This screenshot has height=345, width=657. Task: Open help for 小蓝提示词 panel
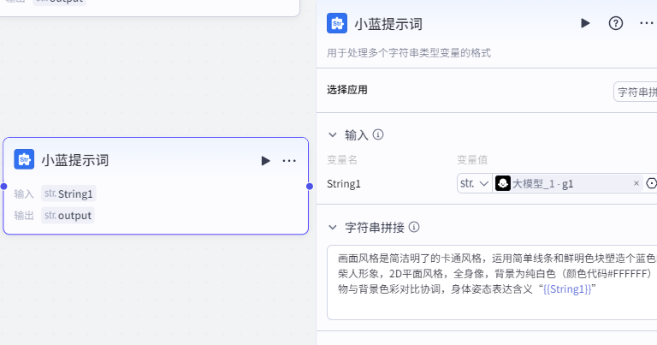pos(616,23)
